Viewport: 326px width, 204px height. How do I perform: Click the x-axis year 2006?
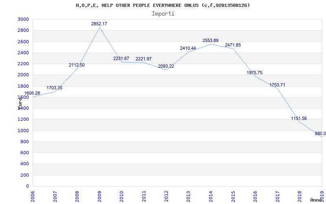[x=33, y=196]
